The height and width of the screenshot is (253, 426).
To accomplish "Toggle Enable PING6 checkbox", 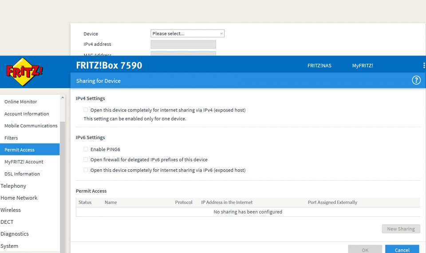I will [86, 149].
